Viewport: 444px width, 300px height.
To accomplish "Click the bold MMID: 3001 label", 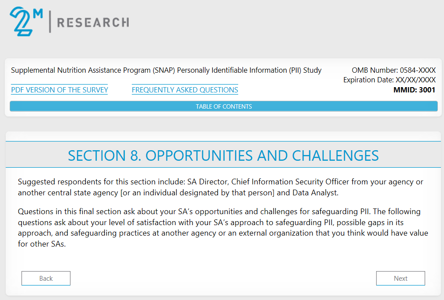I will [x=414, y=90].
